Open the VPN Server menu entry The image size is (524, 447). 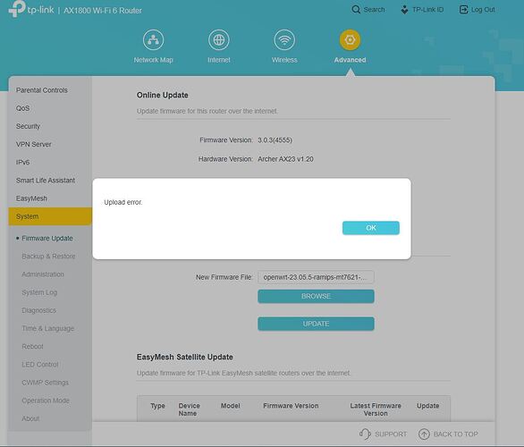click(34, 144)
